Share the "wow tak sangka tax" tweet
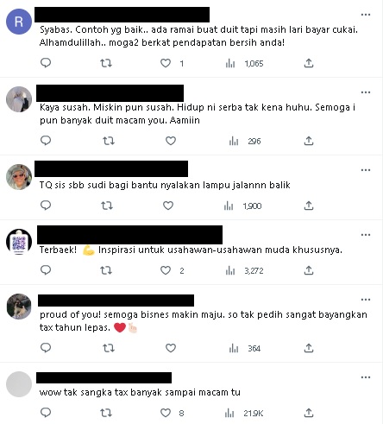Viewport: 383px width, 424px height. point(309,413)
